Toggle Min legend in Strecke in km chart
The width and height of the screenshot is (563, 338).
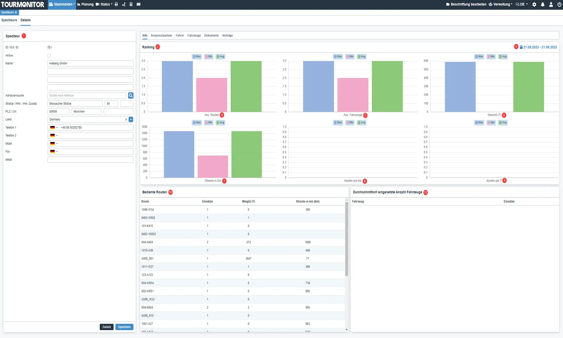pos(208,123)
